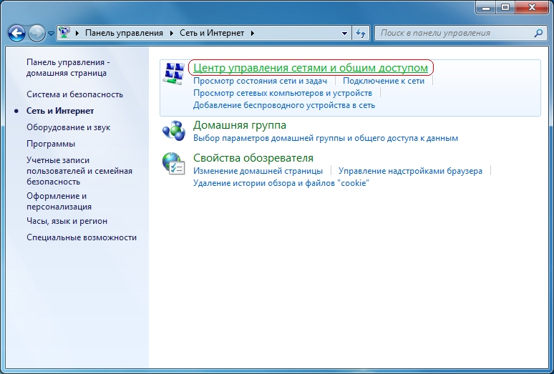Open recent pages dropdown next to Forward button
The width and height of the screenshot is (554, 374).
coord(51,34)
